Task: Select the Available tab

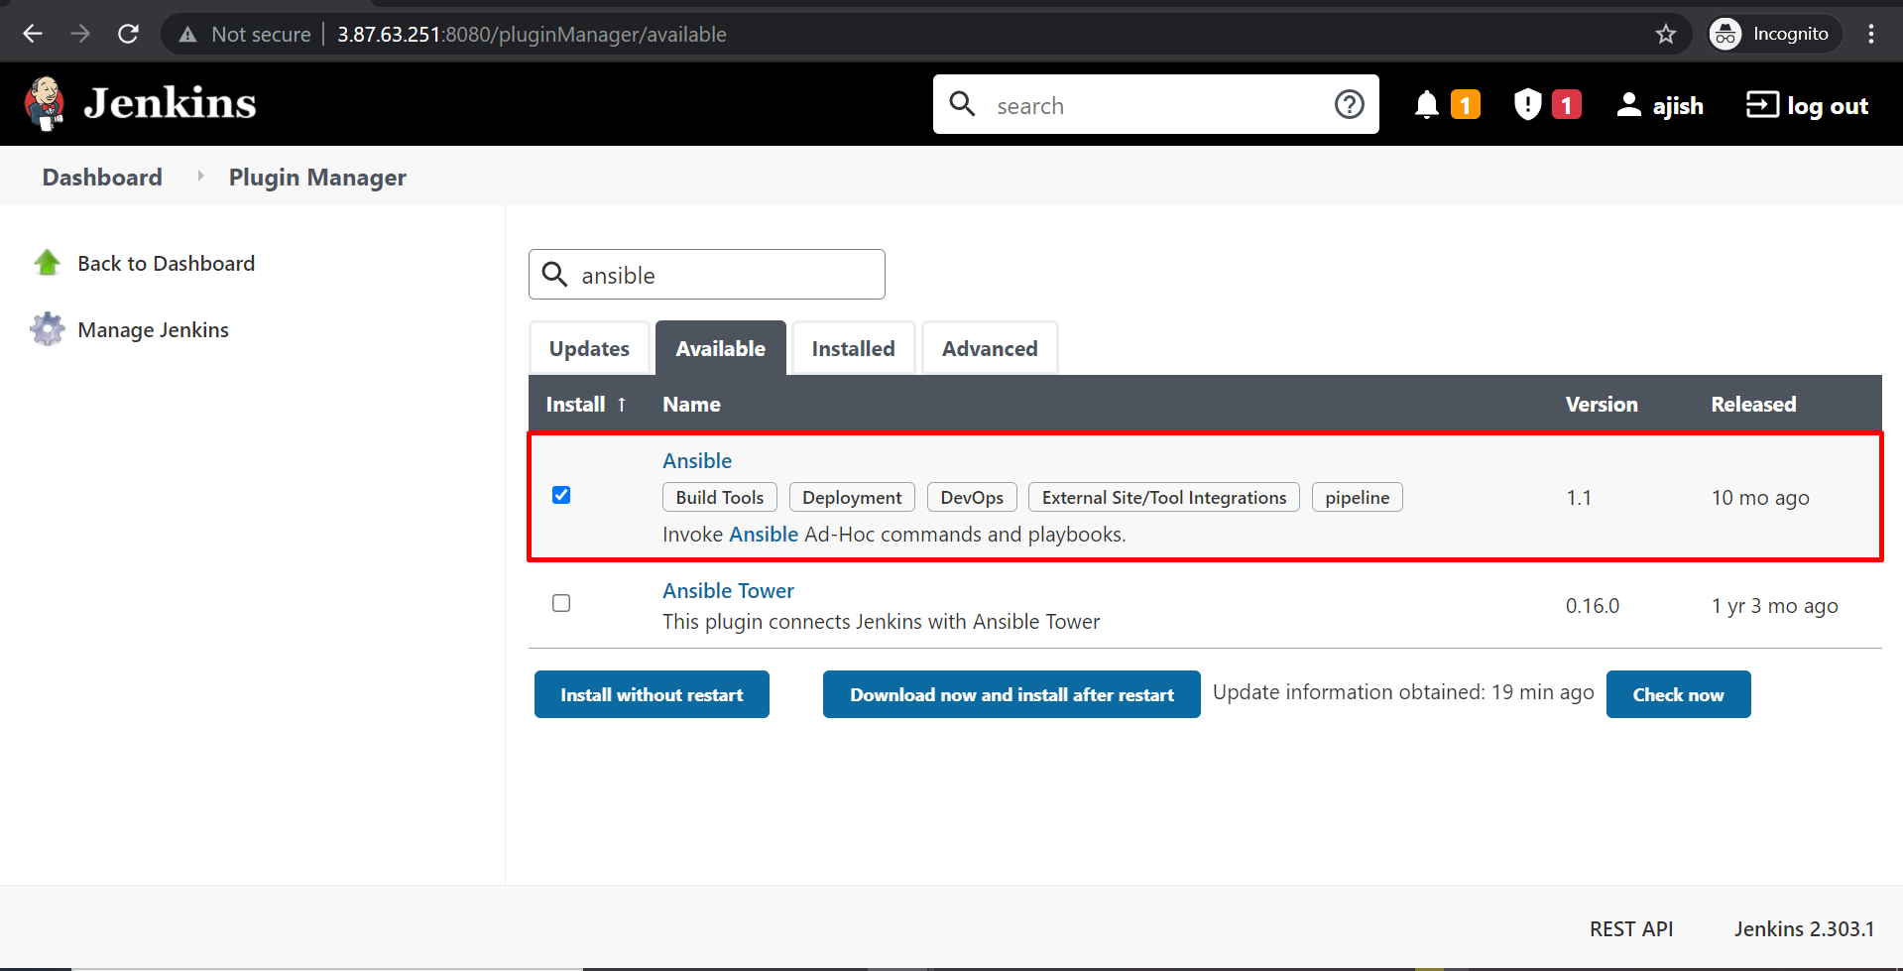Action: pyautogui.click(x=721, y=348)
